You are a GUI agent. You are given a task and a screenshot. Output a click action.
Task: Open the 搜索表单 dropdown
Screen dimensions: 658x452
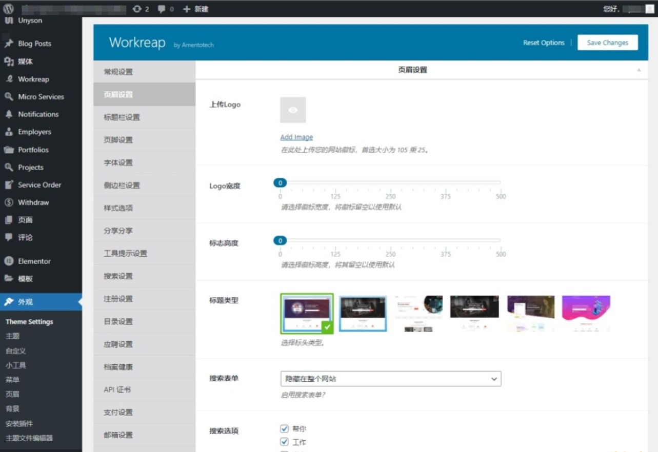391,379
